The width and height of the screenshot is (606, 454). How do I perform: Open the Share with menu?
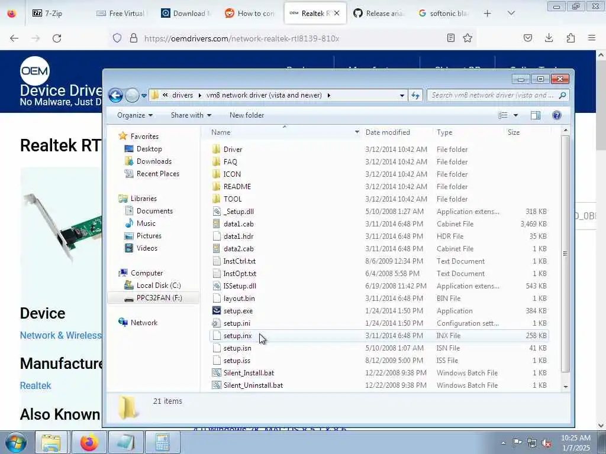coord(191,115)
